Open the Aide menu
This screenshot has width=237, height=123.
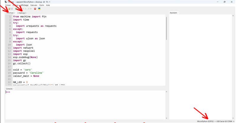48,5
